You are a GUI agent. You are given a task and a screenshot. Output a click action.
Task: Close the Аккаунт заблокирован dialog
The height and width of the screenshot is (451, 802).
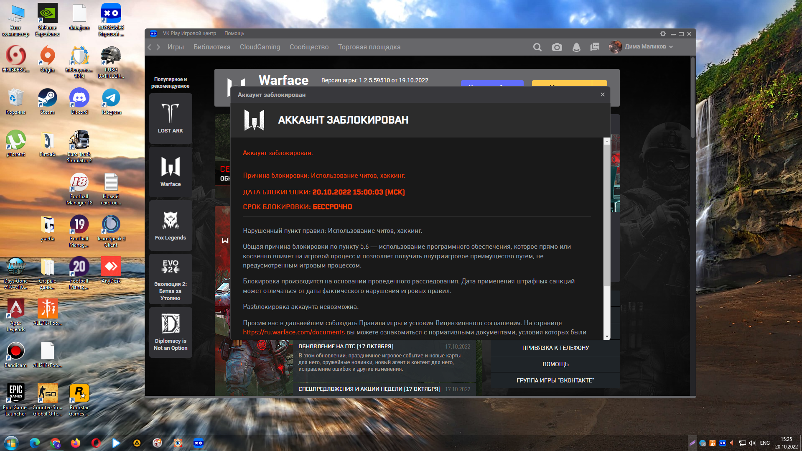[603, 95]
